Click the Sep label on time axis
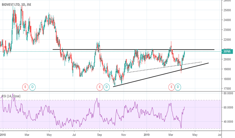 point(100,135)
